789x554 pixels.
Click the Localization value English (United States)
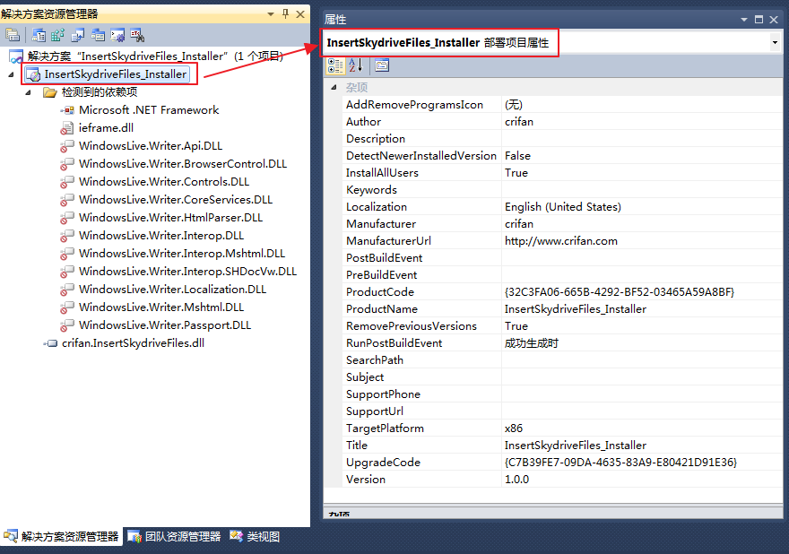pyautogui.click(x=562, y=207)
